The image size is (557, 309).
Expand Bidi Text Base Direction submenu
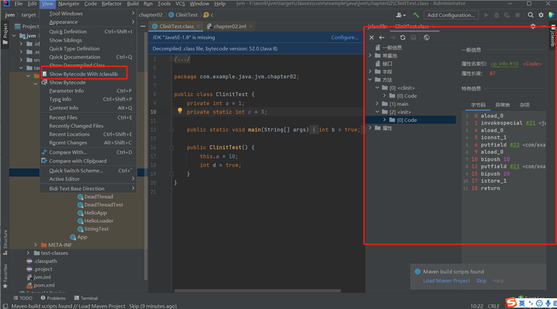click(88, 189)
